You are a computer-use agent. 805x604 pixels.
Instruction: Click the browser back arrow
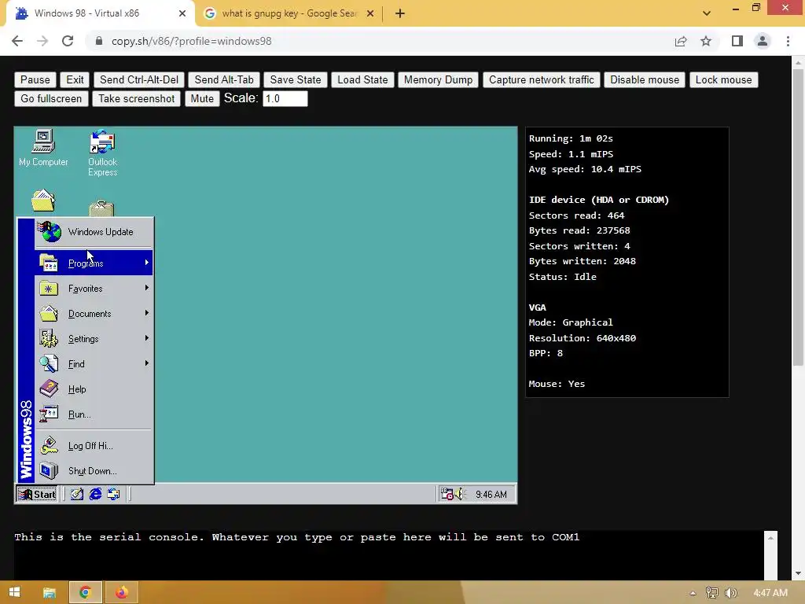[x=17, y=41]
